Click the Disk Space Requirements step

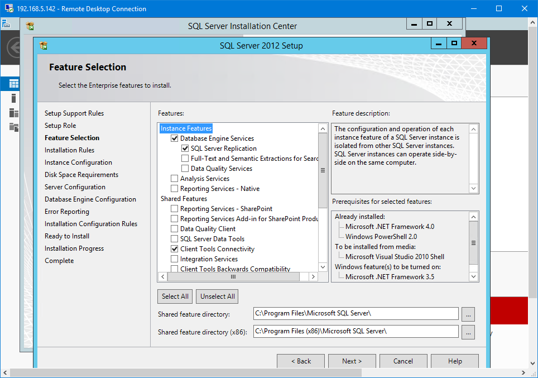81,175
